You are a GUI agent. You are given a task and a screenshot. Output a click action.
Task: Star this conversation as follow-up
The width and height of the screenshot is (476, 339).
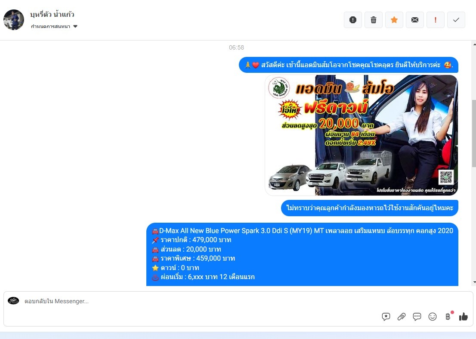(394, 20)
